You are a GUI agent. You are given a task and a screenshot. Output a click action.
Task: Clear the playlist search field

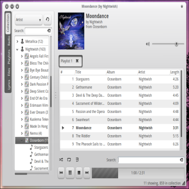pos(181,160)
